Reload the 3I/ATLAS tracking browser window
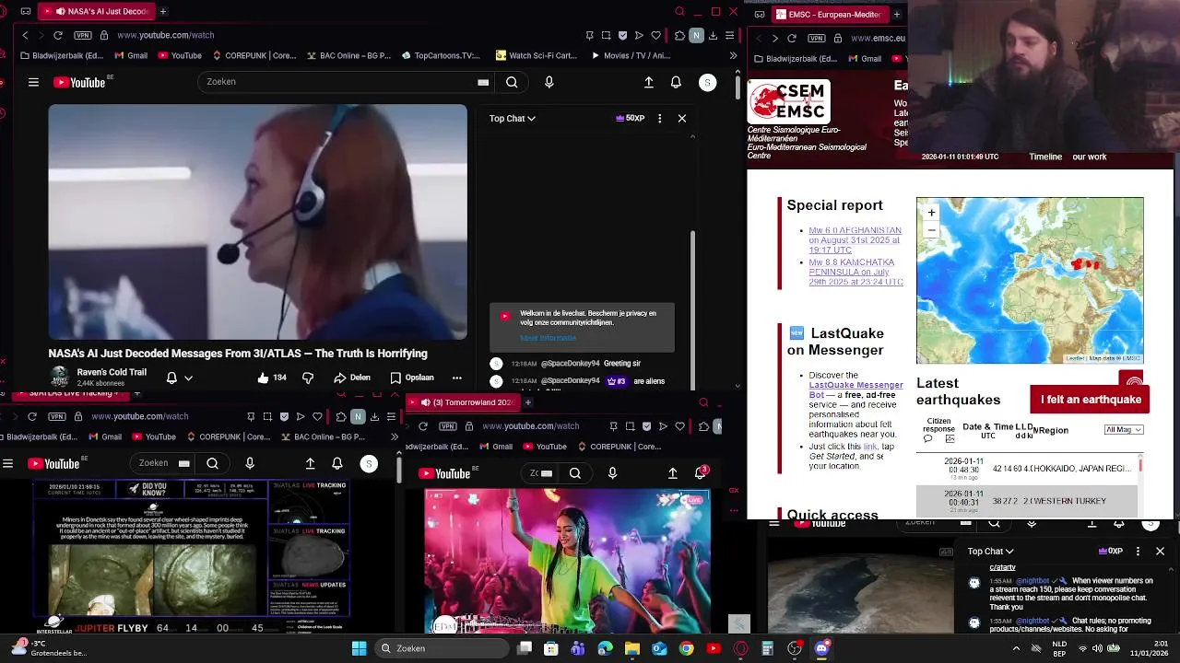 coord(31,416)
